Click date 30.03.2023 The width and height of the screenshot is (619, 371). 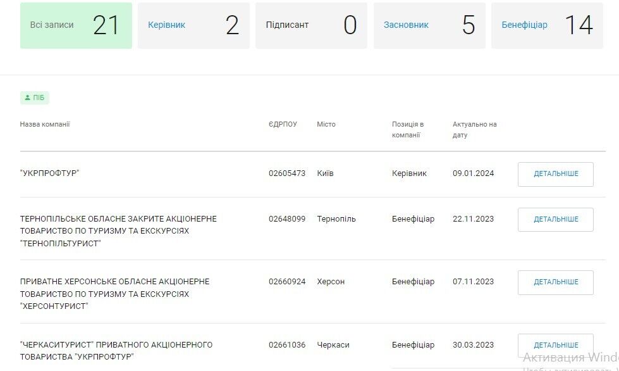tap(474, 344)
